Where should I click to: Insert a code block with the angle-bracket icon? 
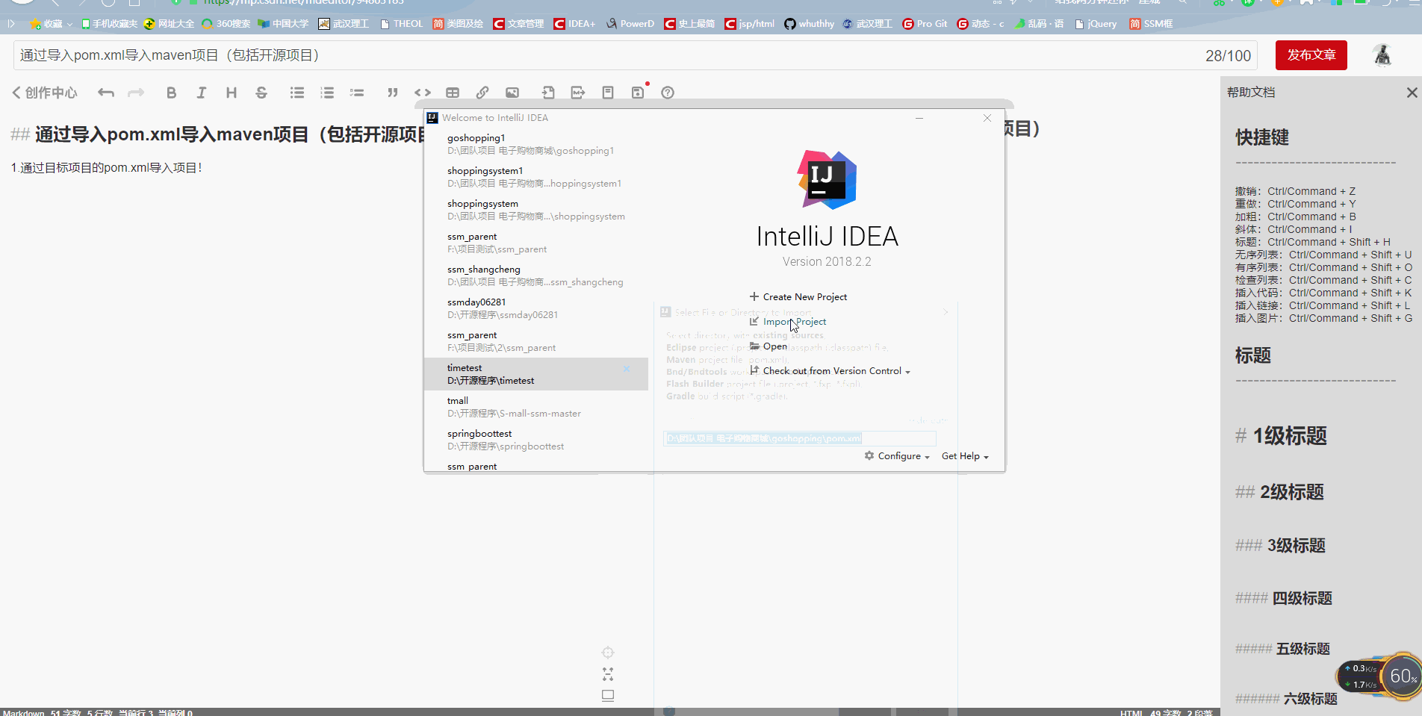point(423,93)
